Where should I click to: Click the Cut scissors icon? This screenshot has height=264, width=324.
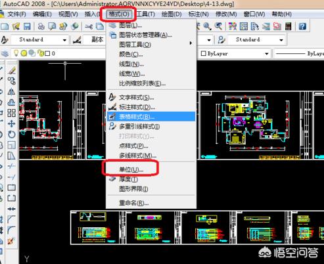[89, 26]
